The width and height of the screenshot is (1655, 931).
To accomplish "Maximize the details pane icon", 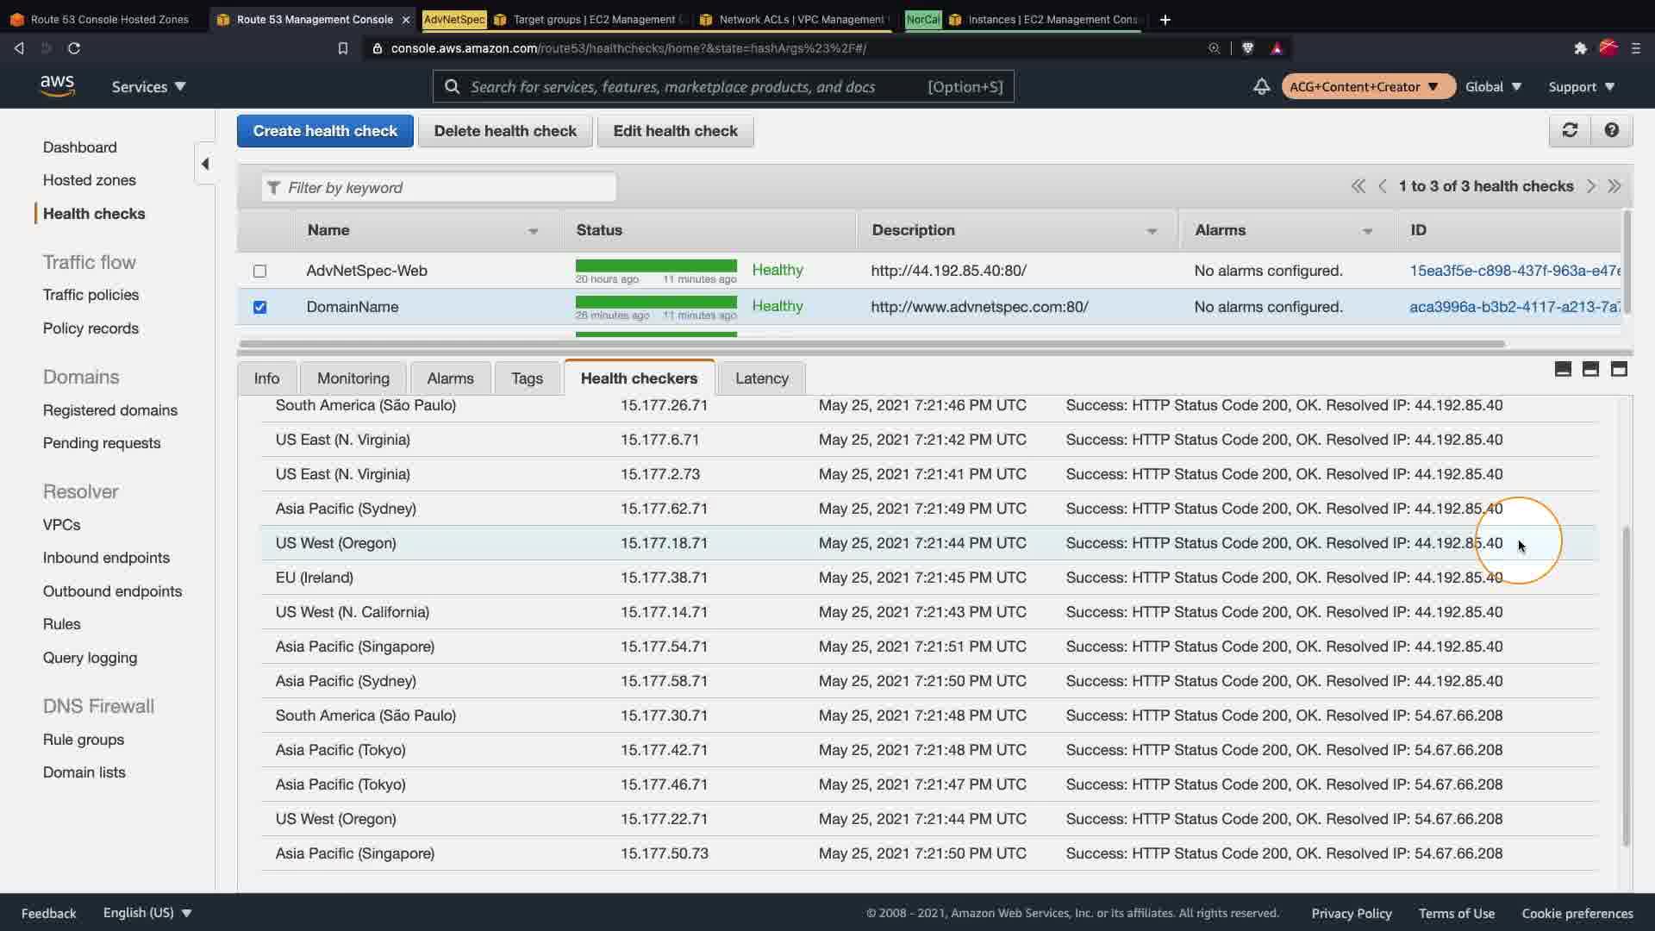I will [1619, 369].
